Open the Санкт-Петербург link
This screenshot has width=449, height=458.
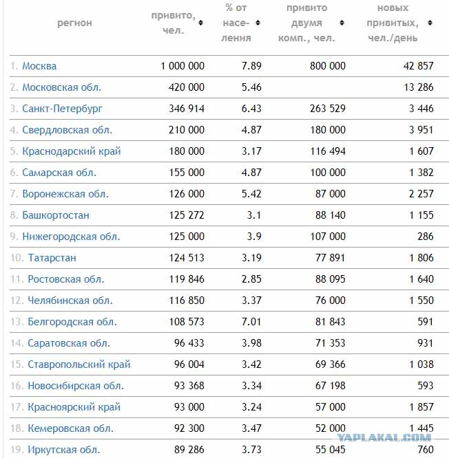pos(62,109)
